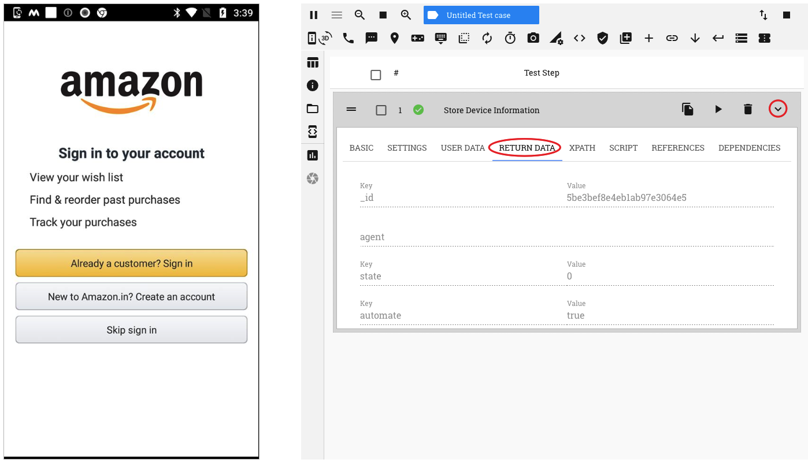808x463 pixels.
Task: Switch to the DEPENDENCIES tab
Action: [x=750, y=148]
